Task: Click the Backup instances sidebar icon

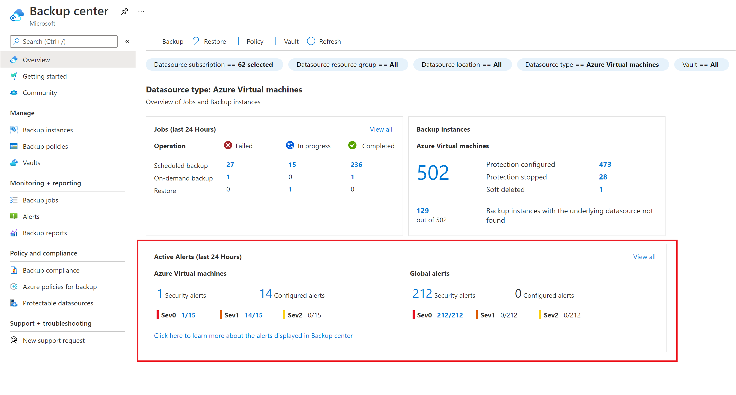Action: (14, 129)
